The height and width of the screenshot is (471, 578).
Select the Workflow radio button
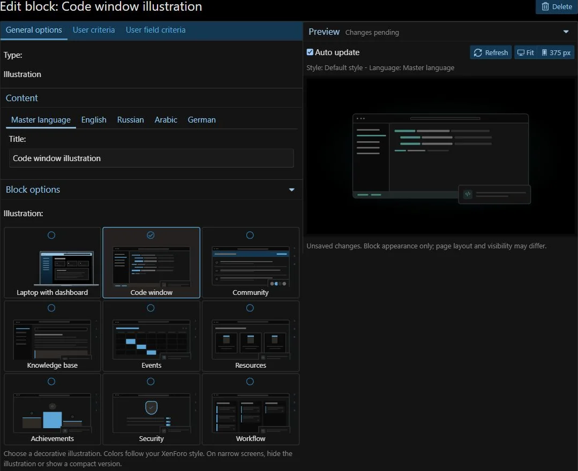250,382
